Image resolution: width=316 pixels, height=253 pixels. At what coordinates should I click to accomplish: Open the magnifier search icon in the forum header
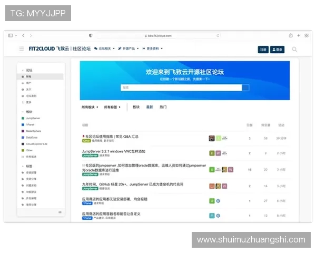(x=294, y=49)
